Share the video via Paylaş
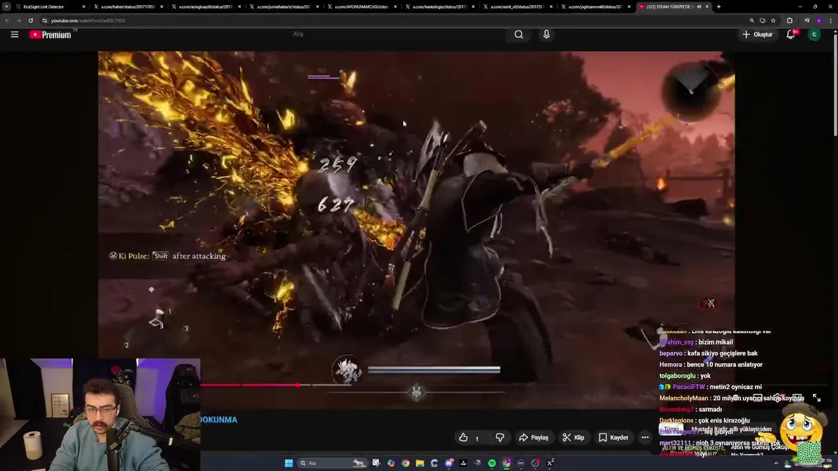The height and width of the screenshot is (471, 838). point(534,438)
